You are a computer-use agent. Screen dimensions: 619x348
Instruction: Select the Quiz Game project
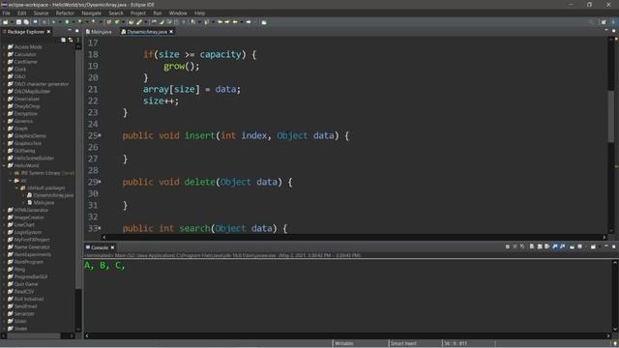[26, 284]
